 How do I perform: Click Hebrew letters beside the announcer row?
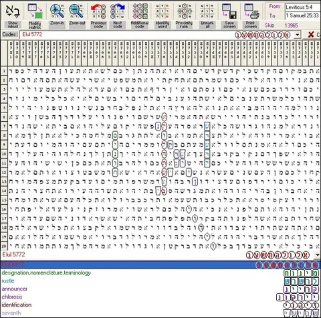pyautogui.click(x=302, y=289)
